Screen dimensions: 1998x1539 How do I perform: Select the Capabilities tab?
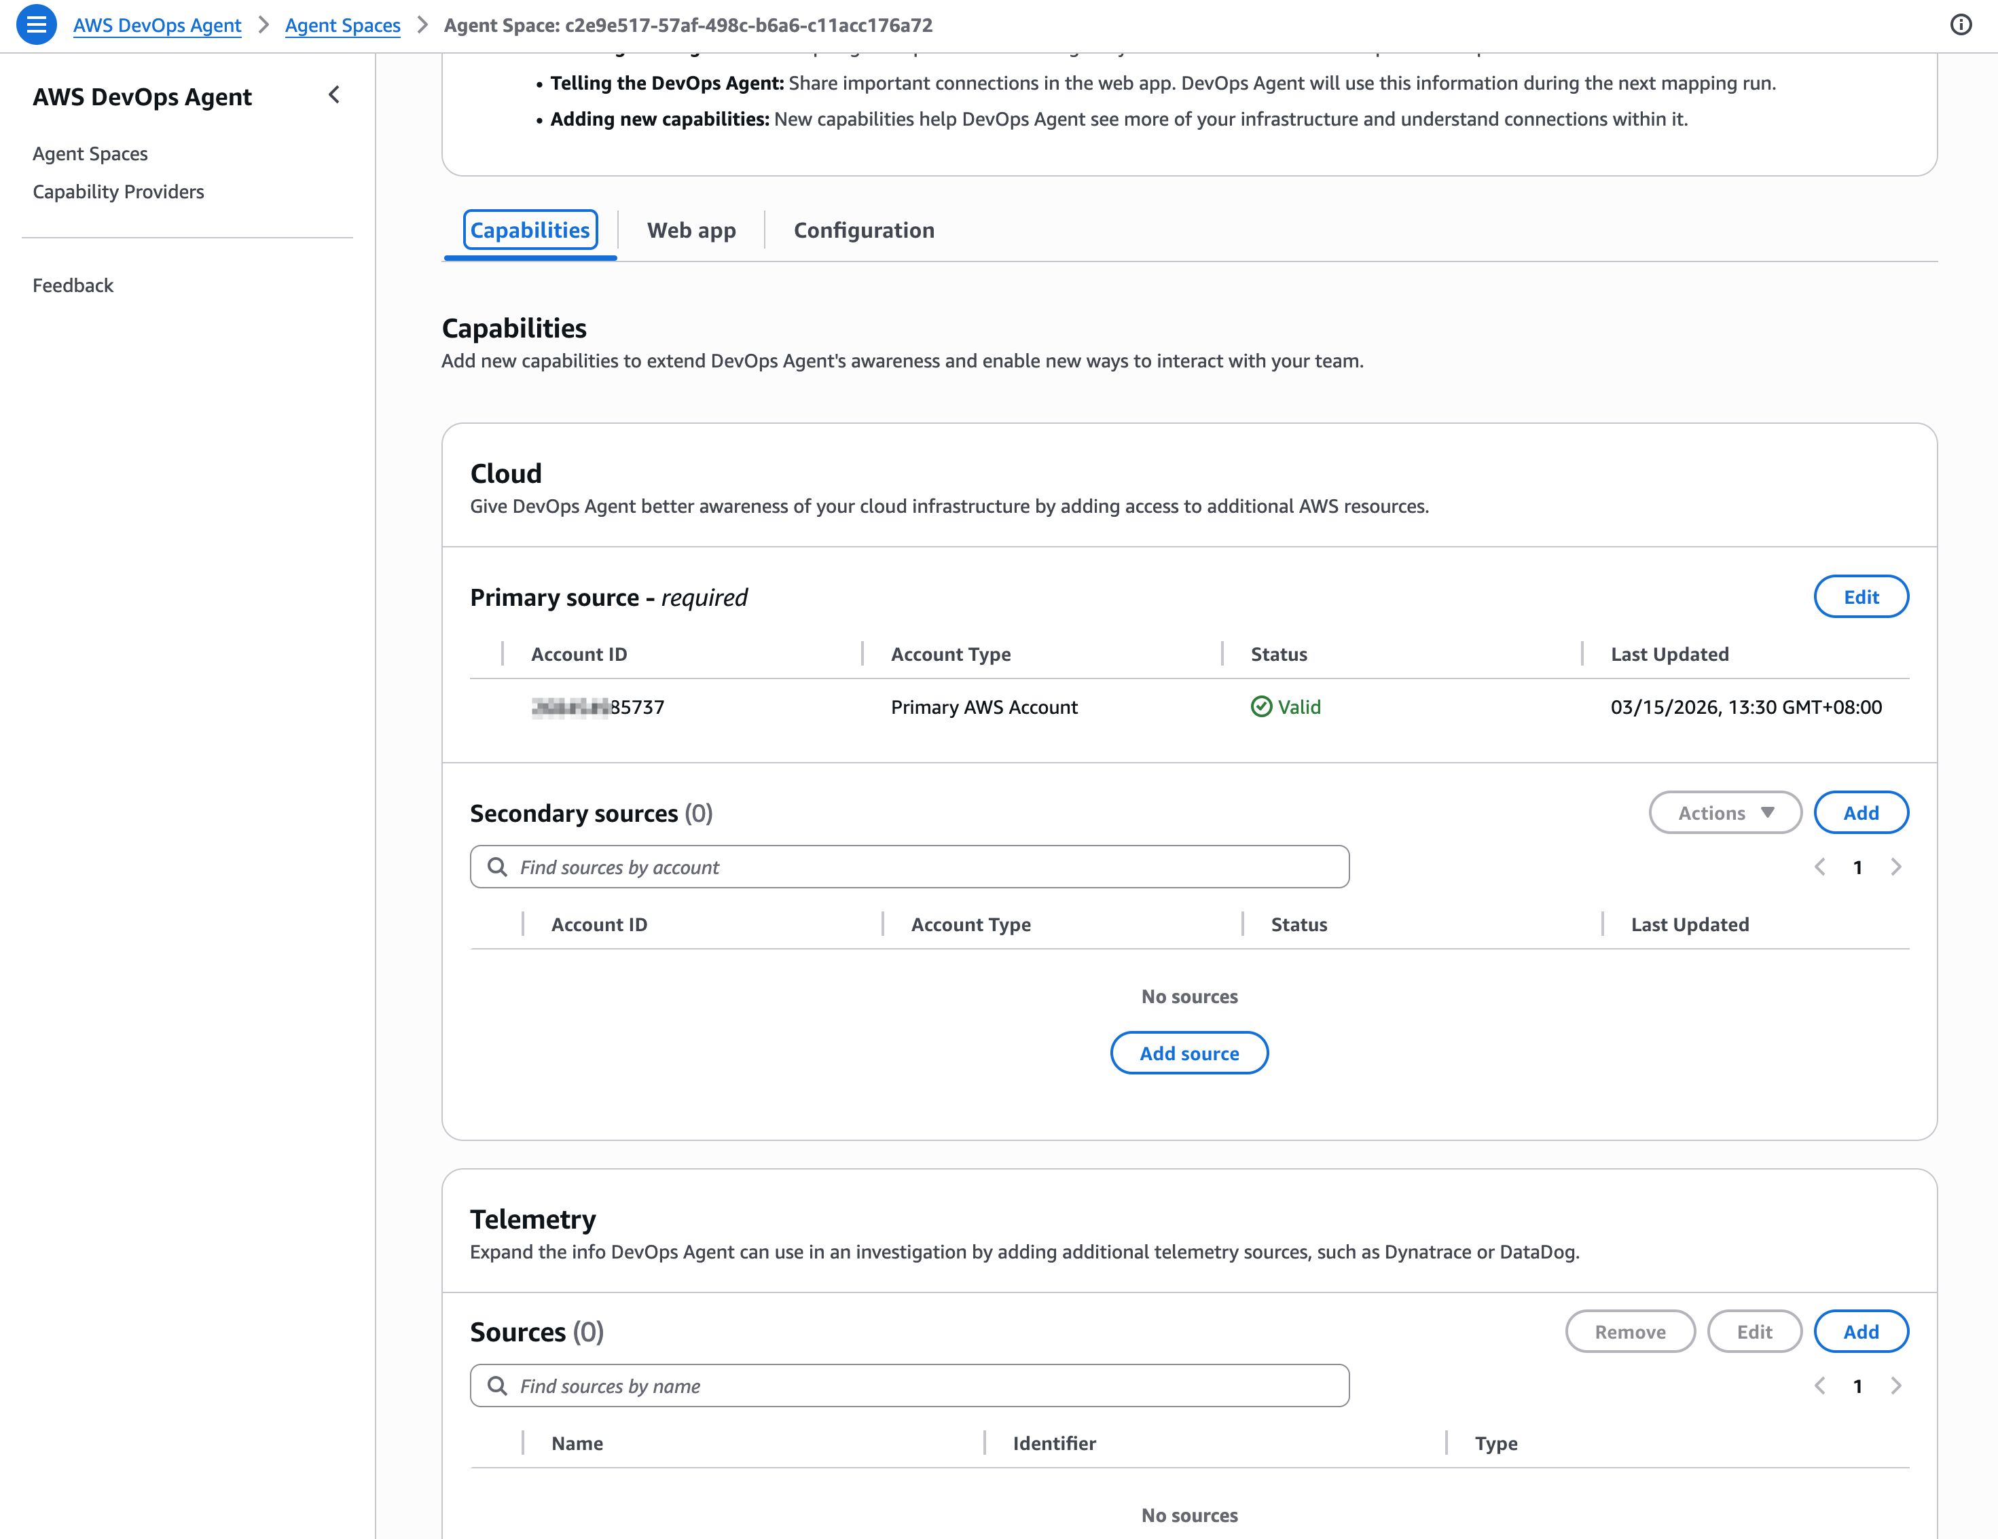tap(530, 230)
